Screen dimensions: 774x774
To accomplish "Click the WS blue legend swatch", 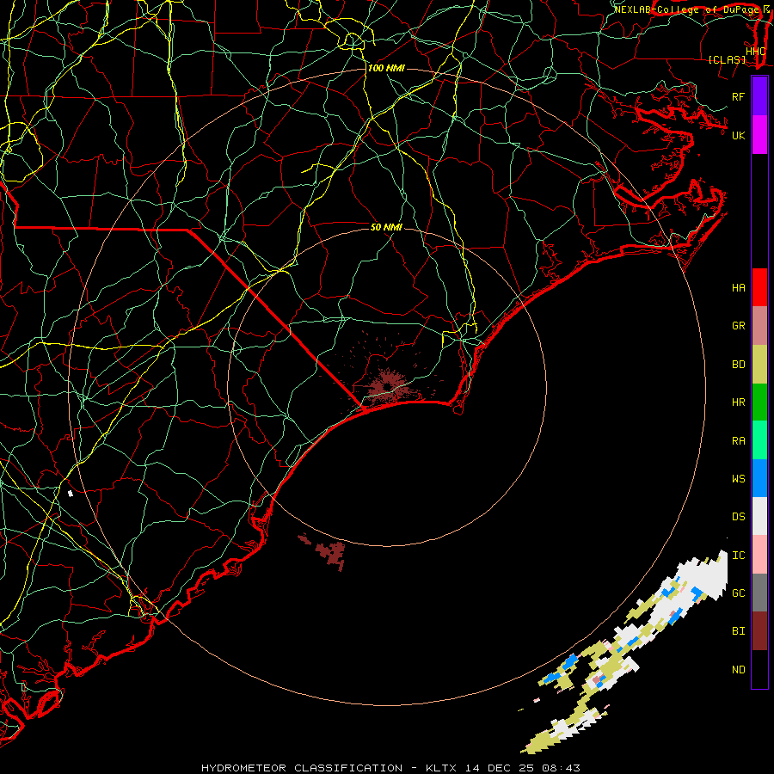I will click(759, 478).
